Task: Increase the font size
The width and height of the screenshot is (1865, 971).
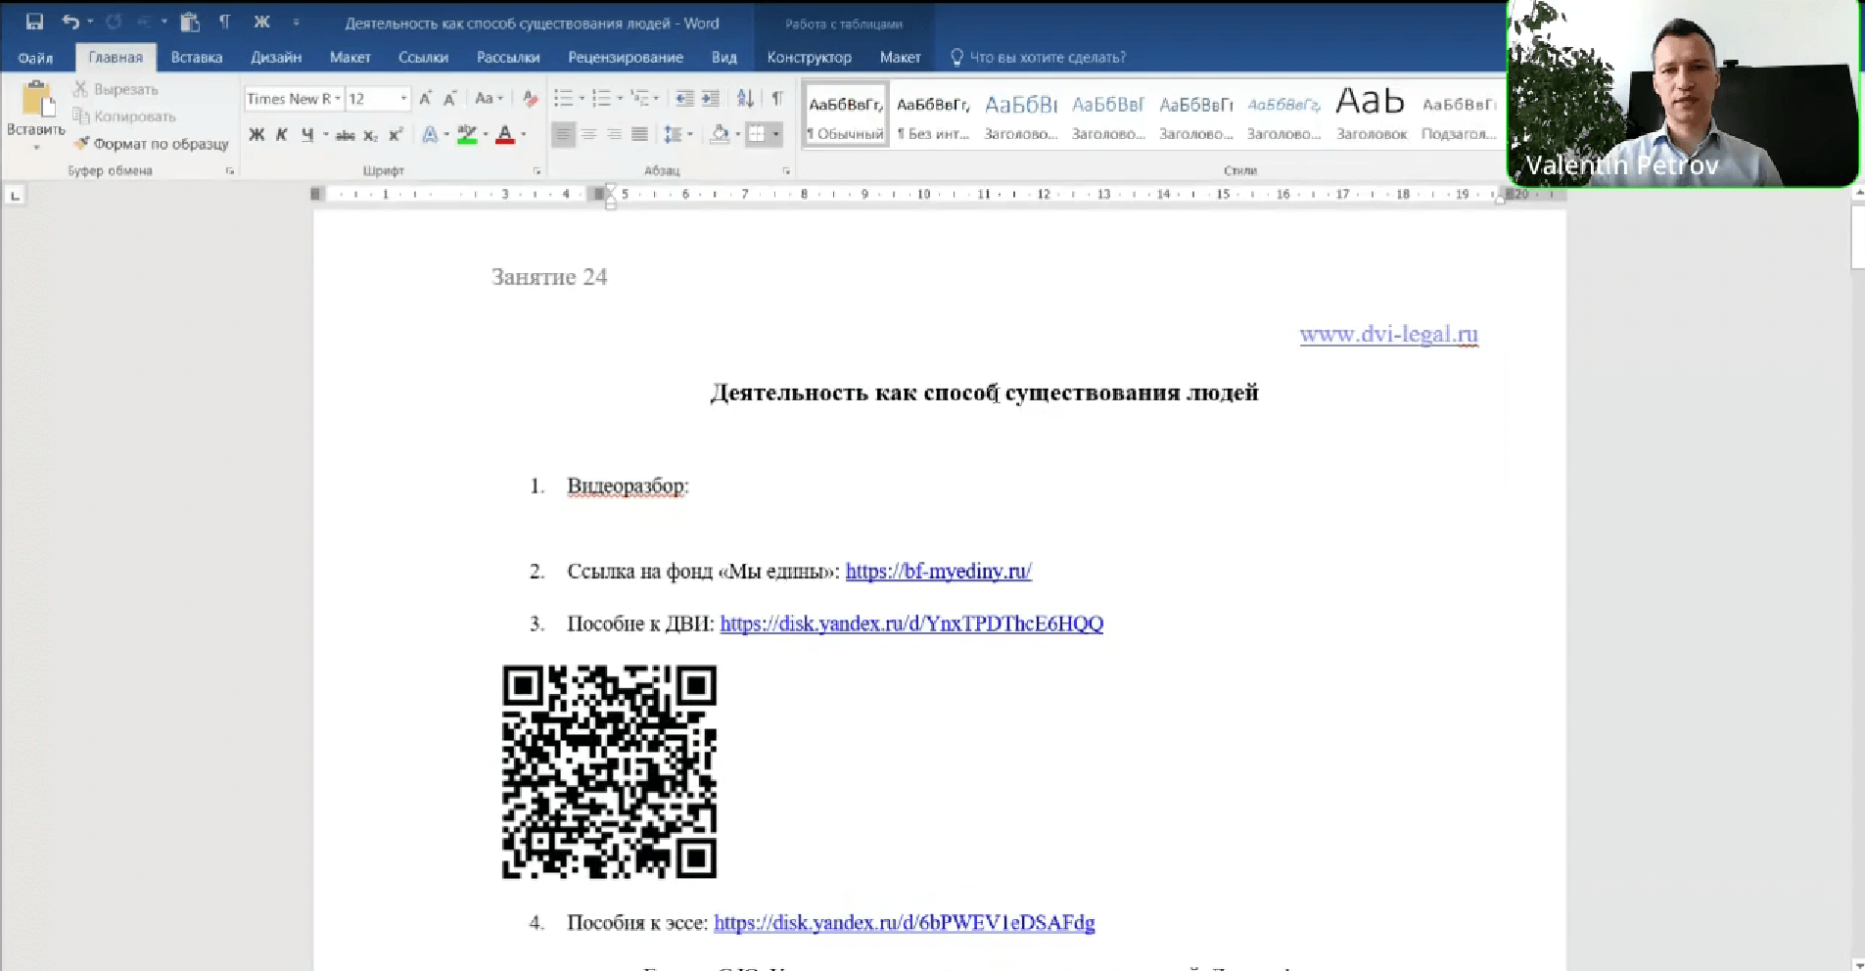Action: [x=425, y=98]
